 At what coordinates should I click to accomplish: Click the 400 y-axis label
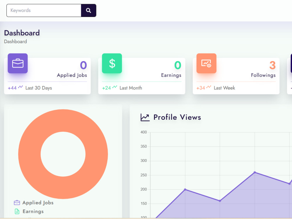click(x=144, y=132)
